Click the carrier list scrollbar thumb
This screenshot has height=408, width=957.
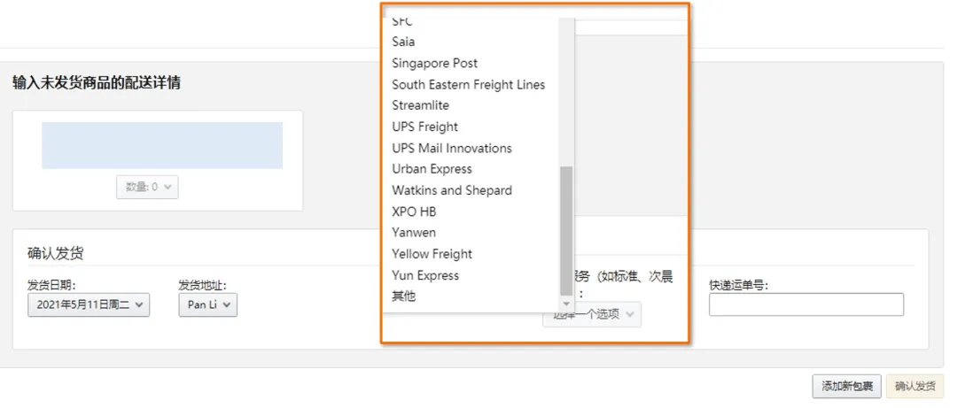566,230
